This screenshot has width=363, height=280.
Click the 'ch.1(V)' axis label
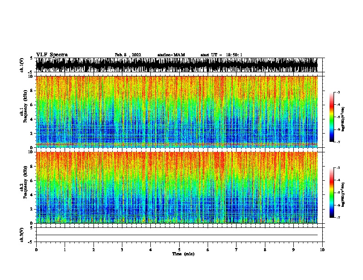pos(22,65)
